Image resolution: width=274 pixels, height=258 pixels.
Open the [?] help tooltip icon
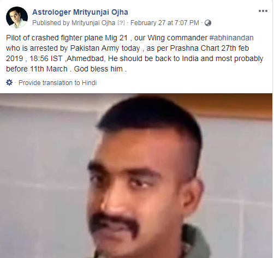pos(121,23)
